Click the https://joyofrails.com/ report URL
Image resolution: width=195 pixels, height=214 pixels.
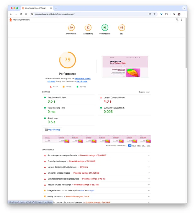pyautogui.click(x=22, y=20)
